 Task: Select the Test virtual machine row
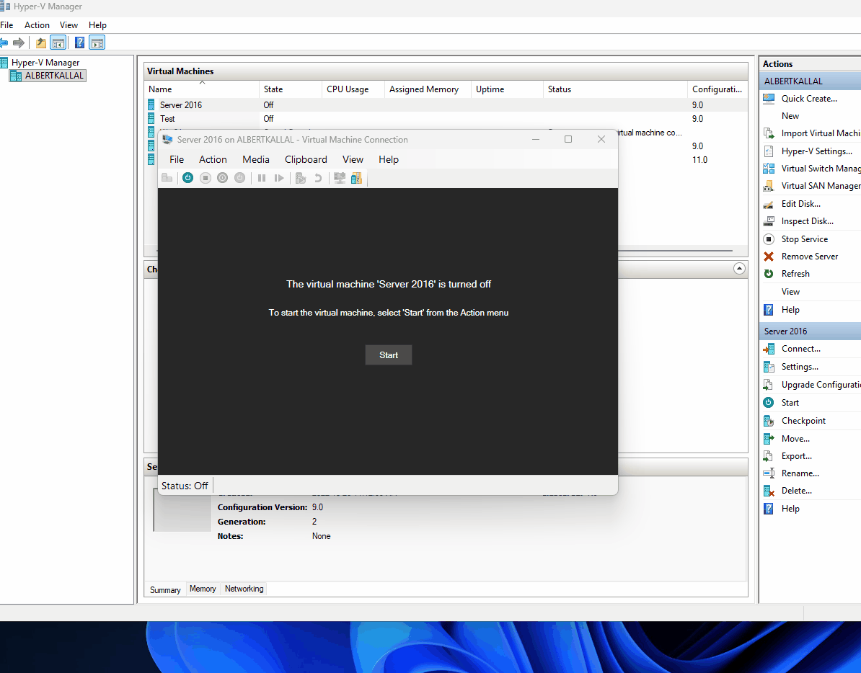click(x=167, y=118)
